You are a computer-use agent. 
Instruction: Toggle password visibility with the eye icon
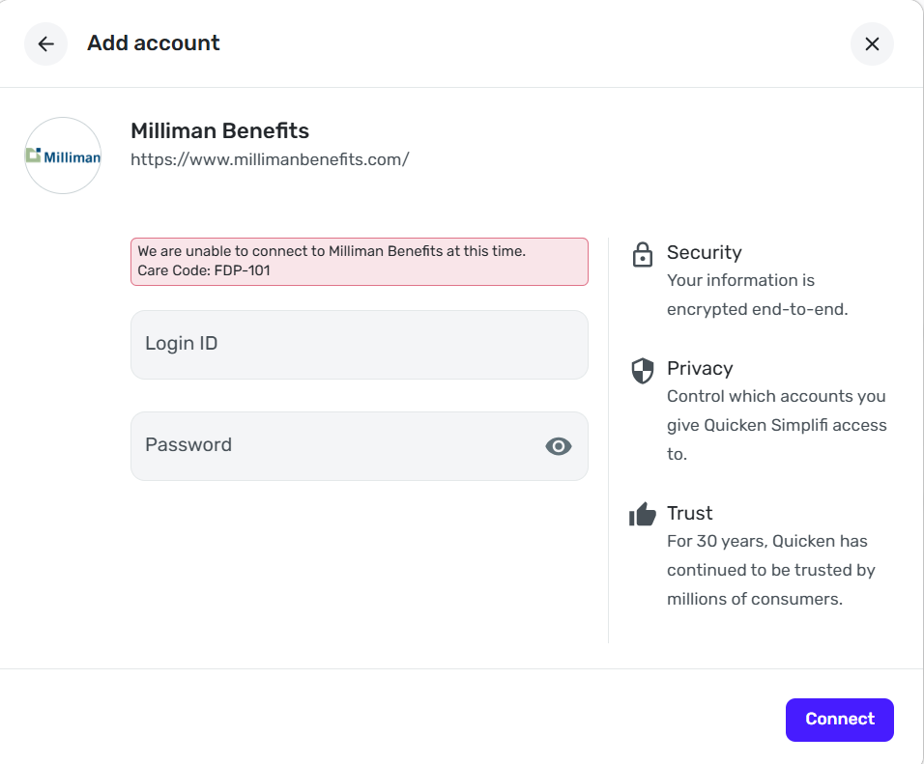pyautogui.click(x=559, y=445)
